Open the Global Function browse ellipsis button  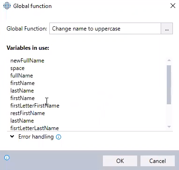[x=167, y=29]
